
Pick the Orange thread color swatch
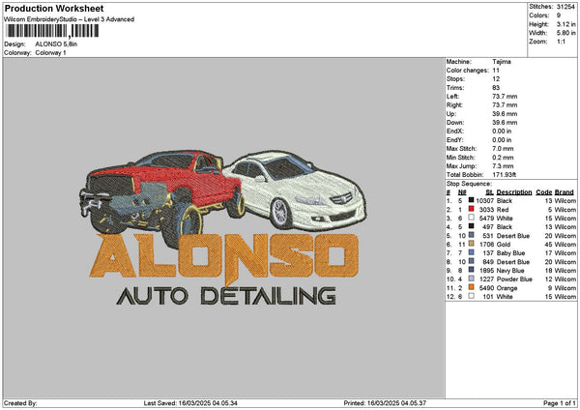coord(471,288)
